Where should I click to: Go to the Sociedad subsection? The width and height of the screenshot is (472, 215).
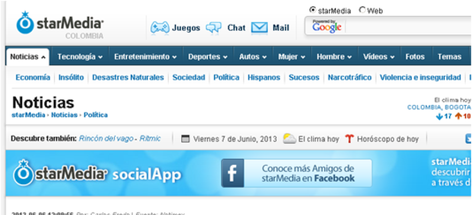coord(189,77)
